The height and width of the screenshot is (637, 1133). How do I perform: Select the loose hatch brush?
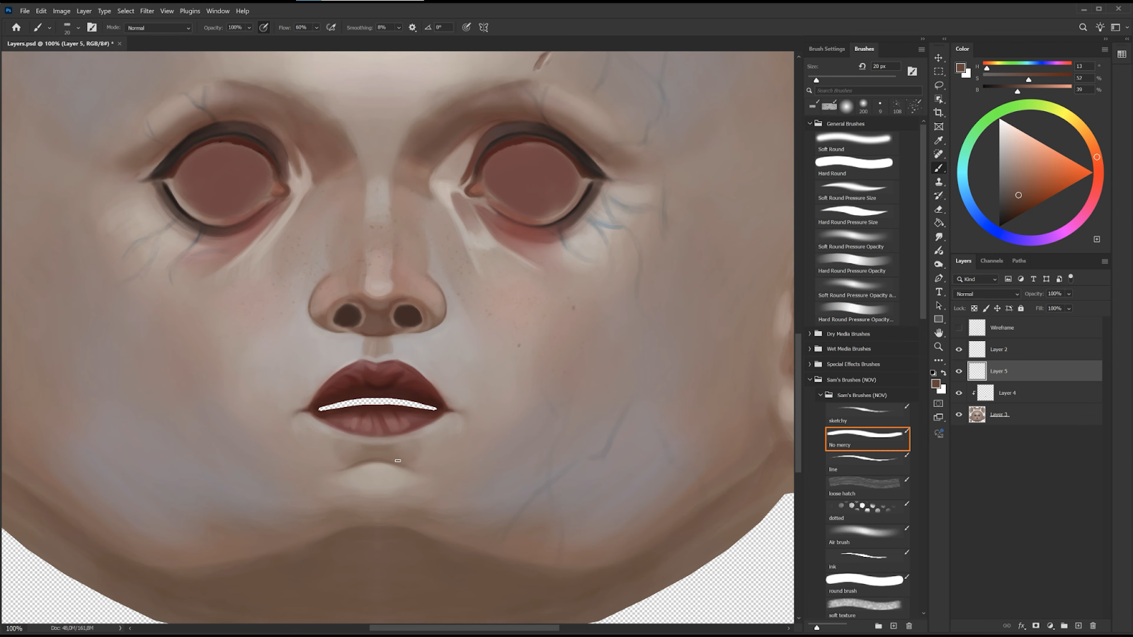point(867,486)
